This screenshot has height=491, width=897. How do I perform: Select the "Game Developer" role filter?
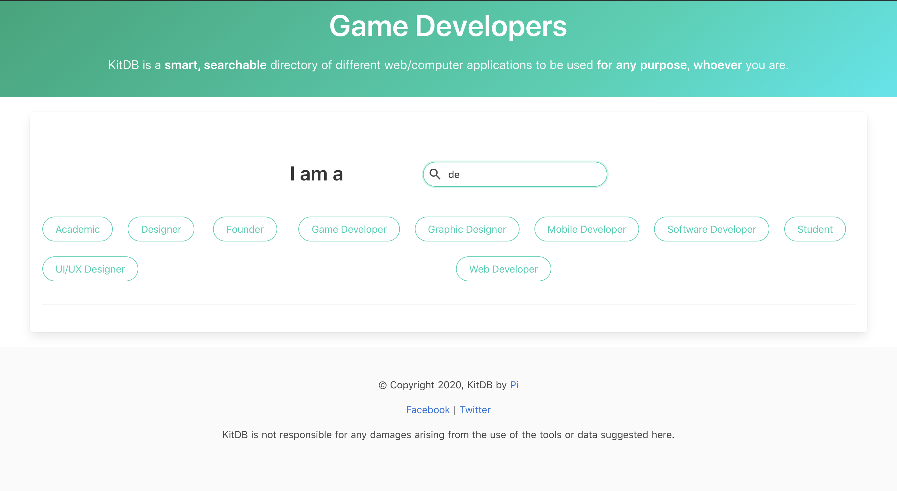coord(349,229)
